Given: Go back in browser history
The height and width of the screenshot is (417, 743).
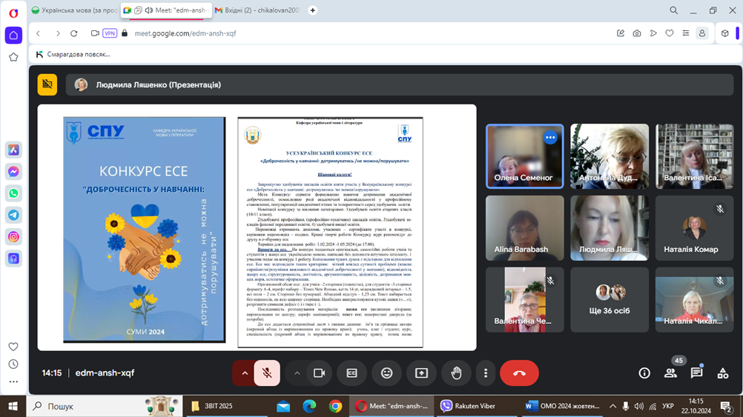Looking at the screenshot, I should point(39,33).
